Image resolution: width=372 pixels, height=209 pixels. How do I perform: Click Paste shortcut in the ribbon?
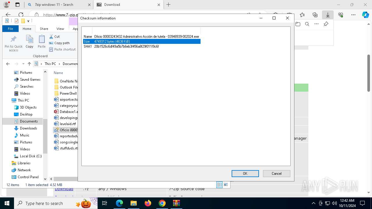pyautogui.click(x=62, y=49)
